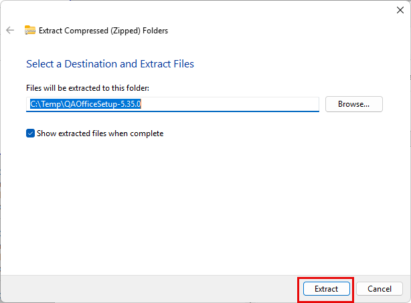This screenshot has width=411, height=303.
Task: Click the zipped folder icon beside the title
Action: [x=30, y=30]
